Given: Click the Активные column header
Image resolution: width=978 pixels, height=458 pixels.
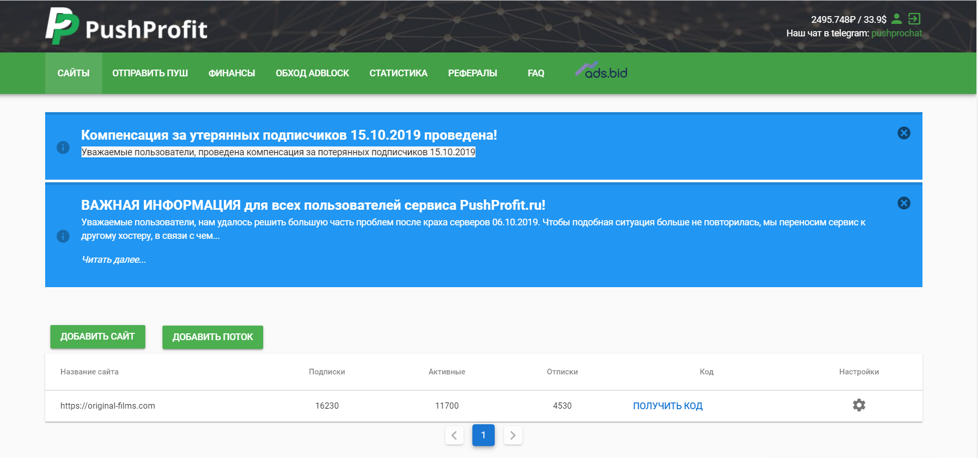Looking at the screenshot, I should (447, 372).
